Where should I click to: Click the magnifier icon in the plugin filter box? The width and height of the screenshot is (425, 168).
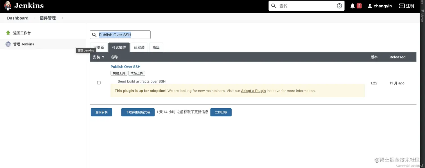pyautogui.click(x=94, y=35)
